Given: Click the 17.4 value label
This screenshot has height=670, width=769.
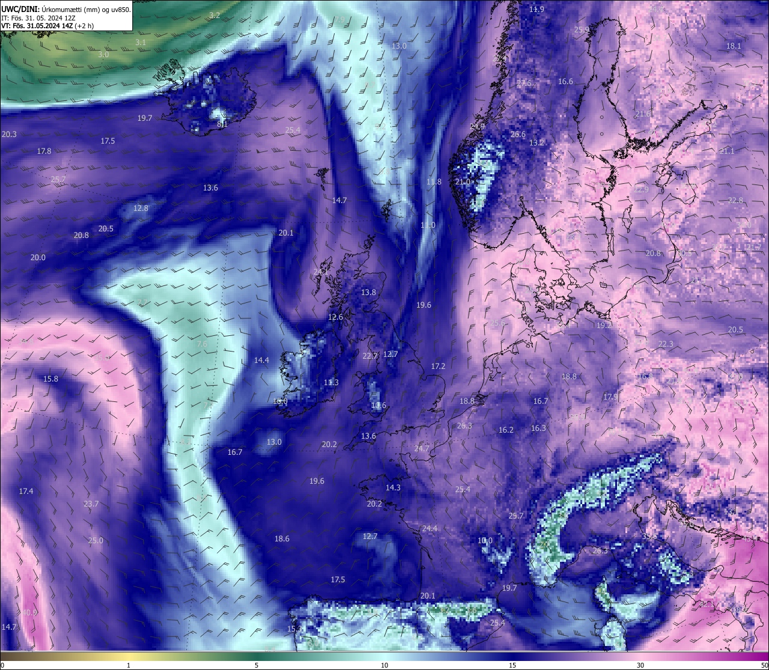Looking at the screenshot, I should 26,492.
